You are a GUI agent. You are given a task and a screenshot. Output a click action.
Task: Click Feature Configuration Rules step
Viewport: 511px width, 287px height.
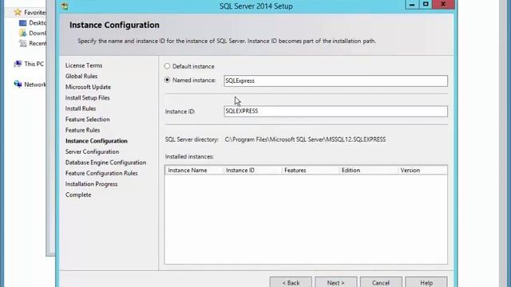tap(101, 173)
